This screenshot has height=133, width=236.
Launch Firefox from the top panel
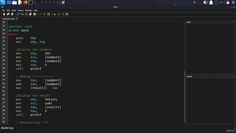[x=25, y=2]
